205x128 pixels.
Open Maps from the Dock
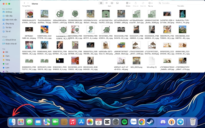coord(47,122)
